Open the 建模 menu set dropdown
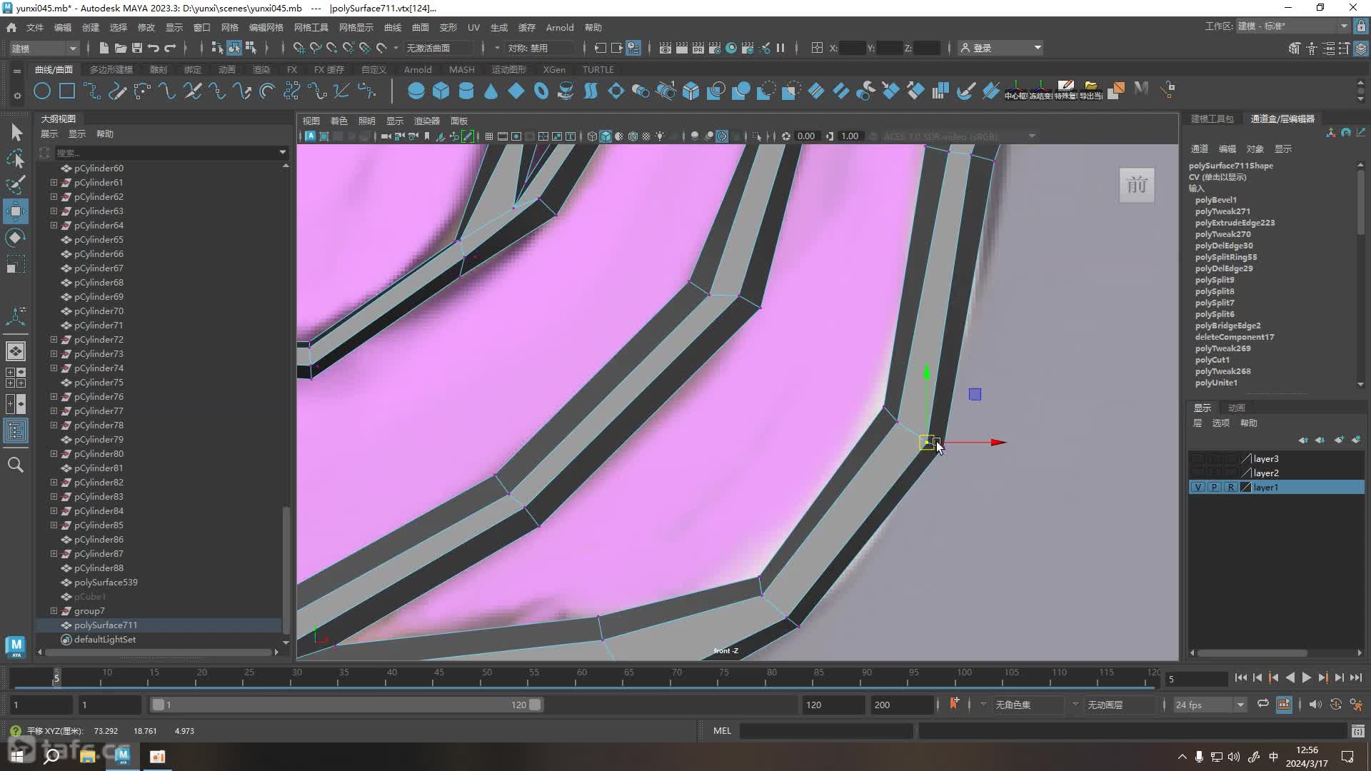 pyautogui.click(x=44, y=48)
